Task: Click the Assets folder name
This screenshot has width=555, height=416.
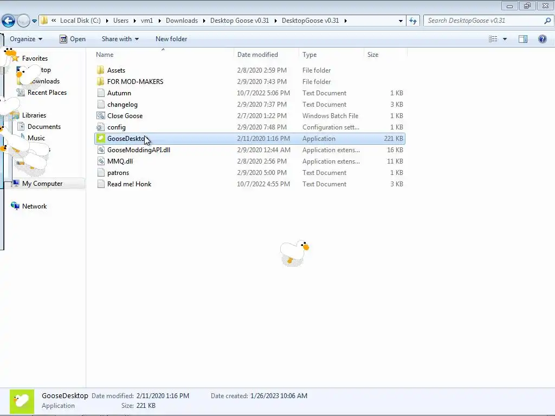Action: [116, 70]
